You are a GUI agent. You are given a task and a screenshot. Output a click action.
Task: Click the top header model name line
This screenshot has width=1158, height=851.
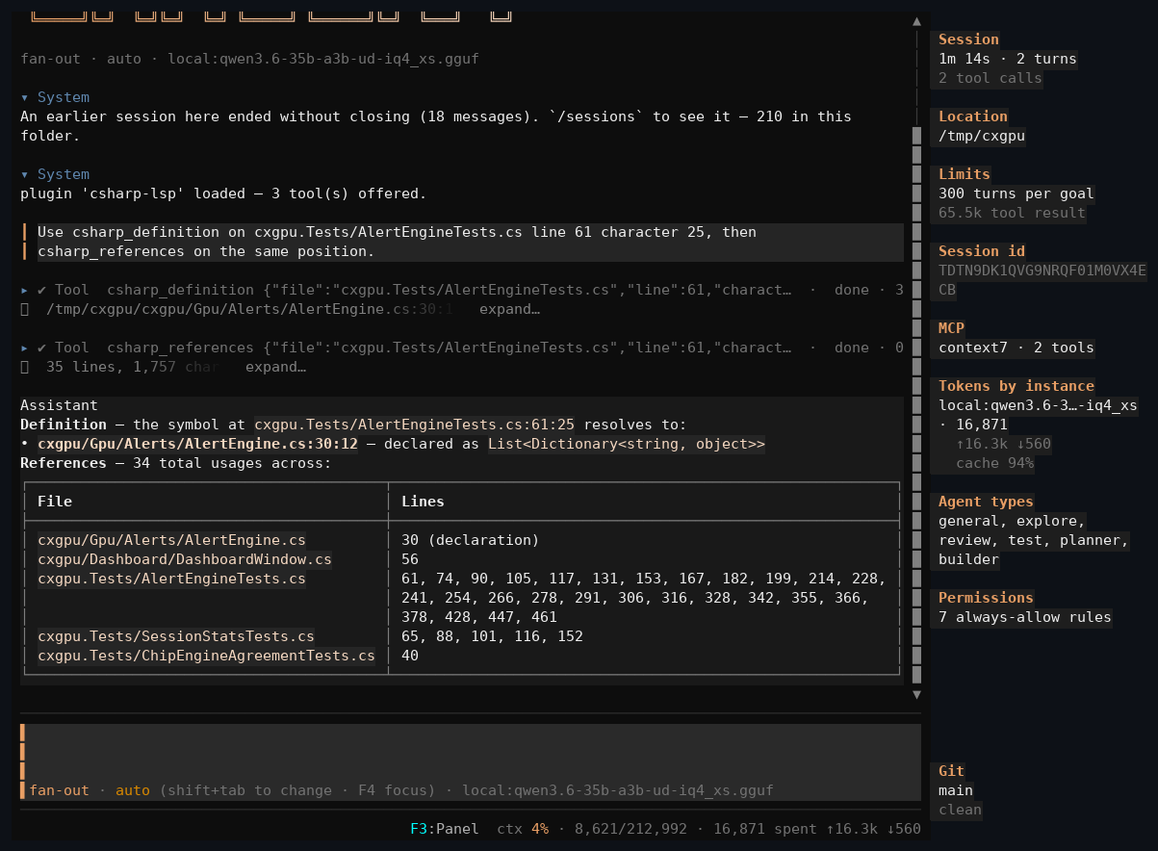(249, 59)
